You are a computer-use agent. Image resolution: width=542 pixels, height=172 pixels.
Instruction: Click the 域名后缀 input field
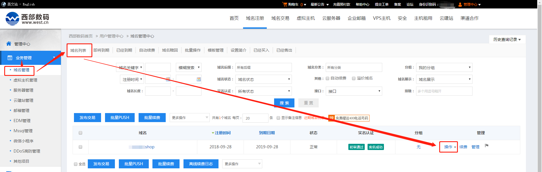(264, 68)
